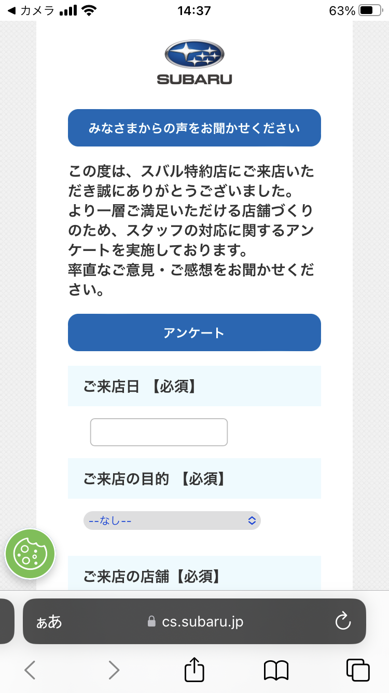This screenshot has width=389, height=693.
Task: Open the Safari tabs overview icon
Action: click(357, 670)
